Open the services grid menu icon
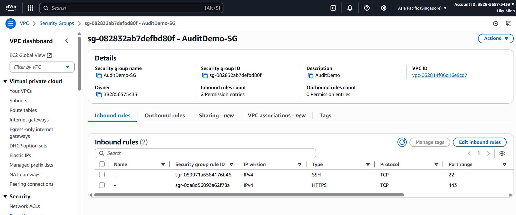 (x=31, y=8)
